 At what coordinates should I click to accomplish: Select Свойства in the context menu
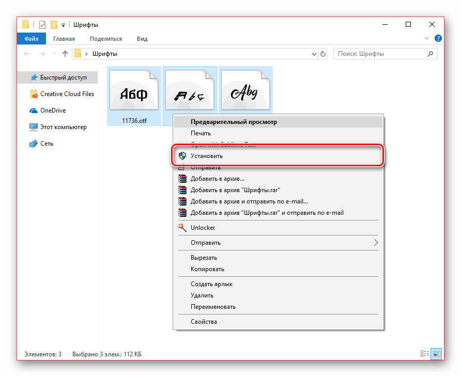(204, 322)
